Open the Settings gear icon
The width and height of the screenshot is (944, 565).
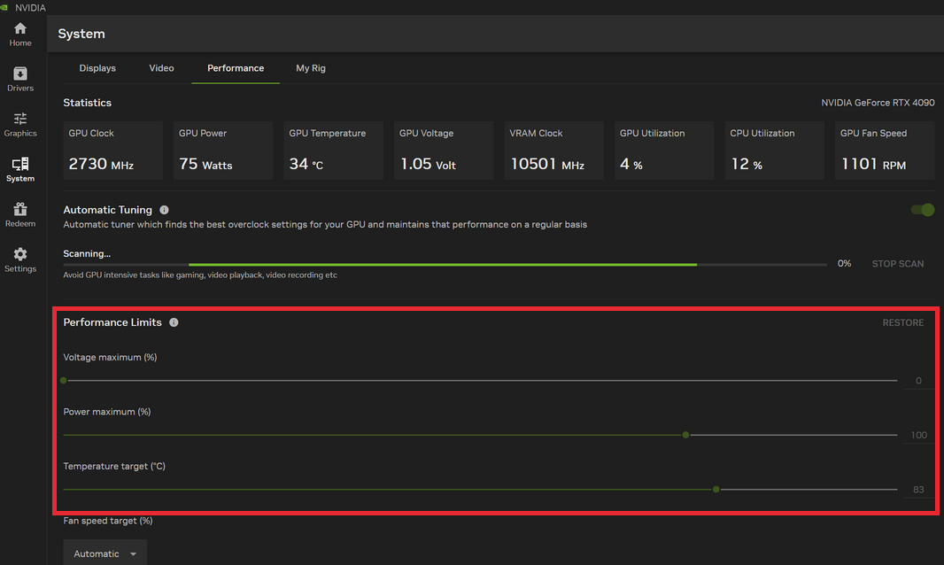(19, 254)
